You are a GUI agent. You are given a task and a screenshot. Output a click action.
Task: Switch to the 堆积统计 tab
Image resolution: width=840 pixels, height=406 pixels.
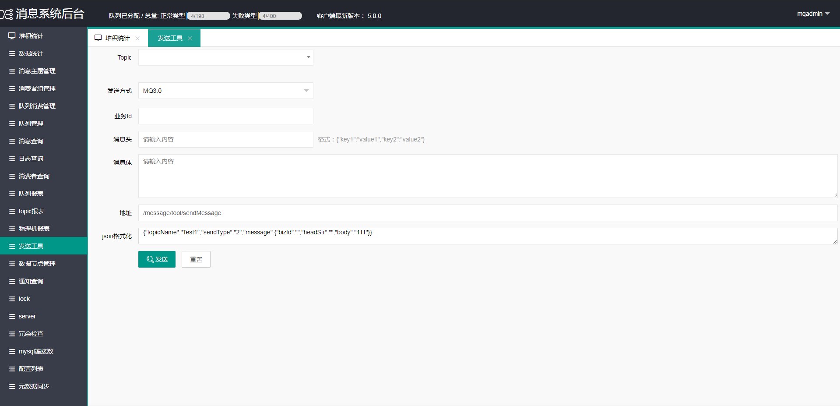[x=117, y=38]
